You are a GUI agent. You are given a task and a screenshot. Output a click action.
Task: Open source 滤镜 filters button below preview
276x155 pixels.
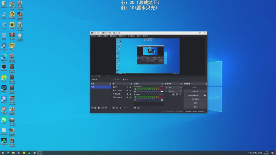click(x=125, y=80)
